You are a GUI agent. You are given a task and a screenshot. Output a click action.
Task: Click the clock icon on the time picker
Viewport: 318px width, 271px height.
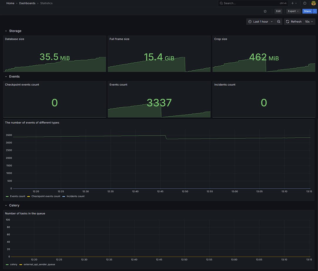tap(250, 21)
